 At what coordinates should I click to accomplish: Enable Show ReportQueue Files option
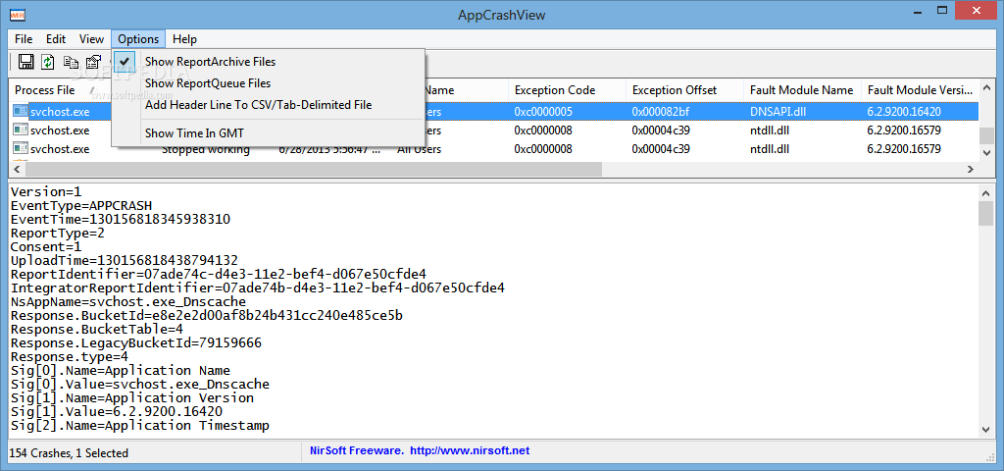tap(208, 83)
